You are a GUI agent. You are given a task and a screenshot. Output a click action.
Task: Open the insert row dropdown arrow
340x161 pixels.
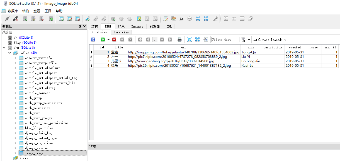point(108,40)
